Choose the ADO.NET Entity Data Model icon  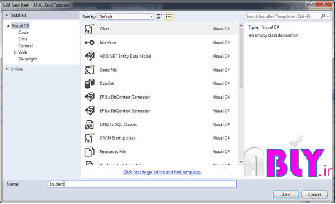coord(89,56)
